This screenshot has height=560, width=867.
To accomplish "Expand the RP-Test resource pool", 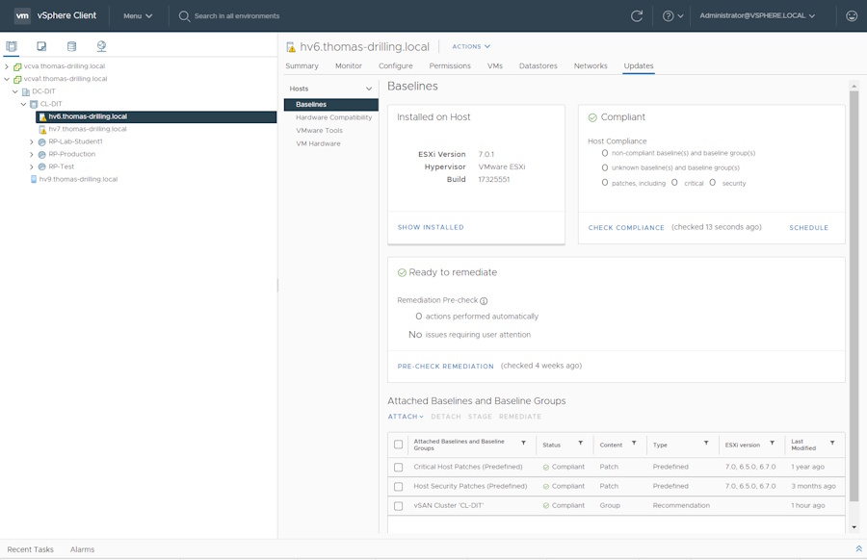I will click(x=32, y=166).
